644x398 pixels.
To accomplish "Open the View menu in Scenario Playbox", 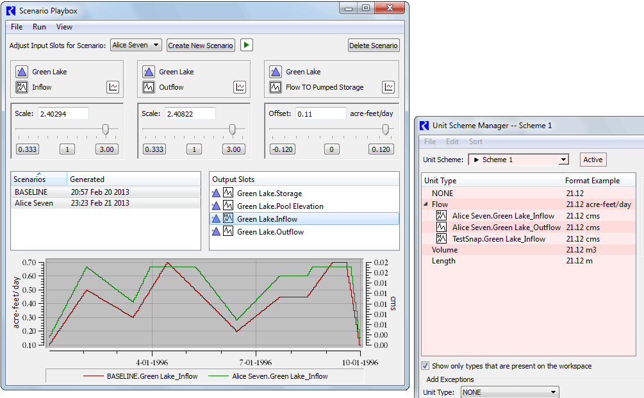I will coord(65,27).
